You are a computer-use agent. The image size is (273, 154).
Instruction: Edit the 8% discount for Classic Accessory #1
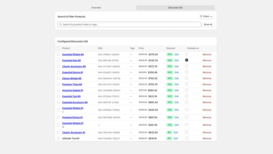click(x=176, y=132)
